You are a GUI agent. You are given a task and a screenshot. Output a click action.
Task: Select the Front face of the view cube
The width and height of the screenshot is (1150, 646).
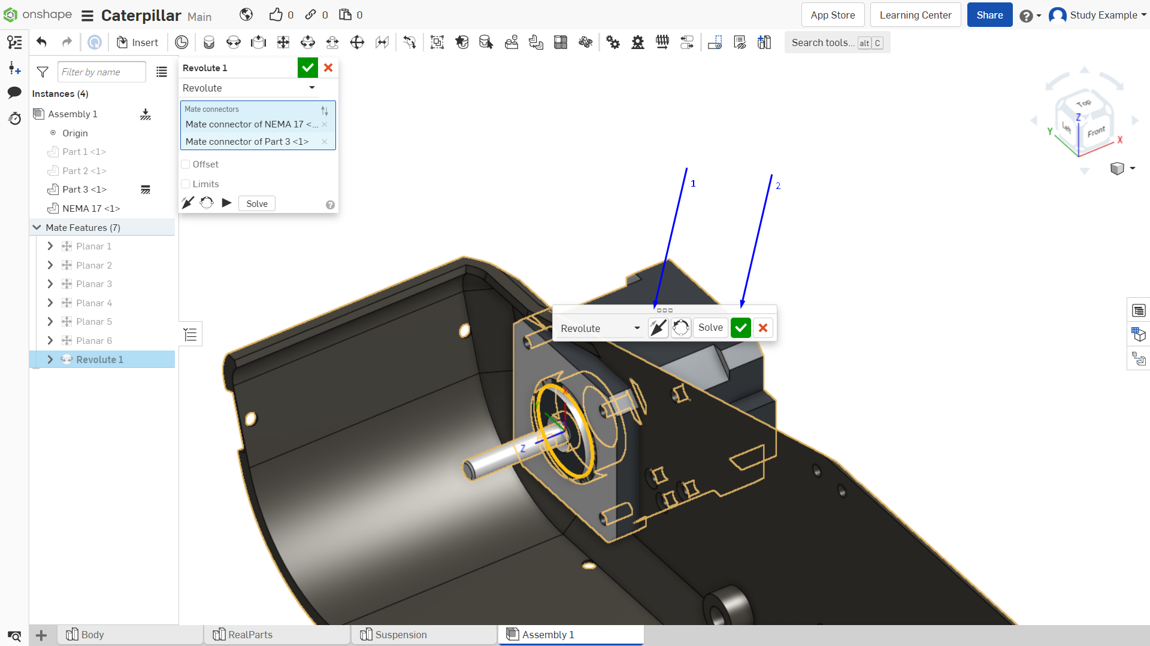click(1095, 132)
